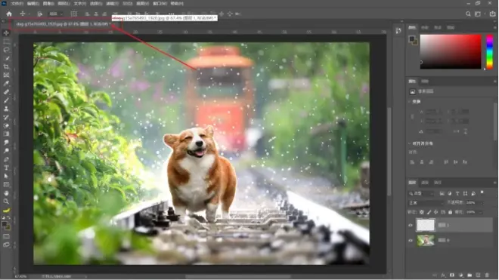Hide layer 1 using its eye icon
Image resolution: width=499 pixels, height=280 pixels.
point(411,226)
